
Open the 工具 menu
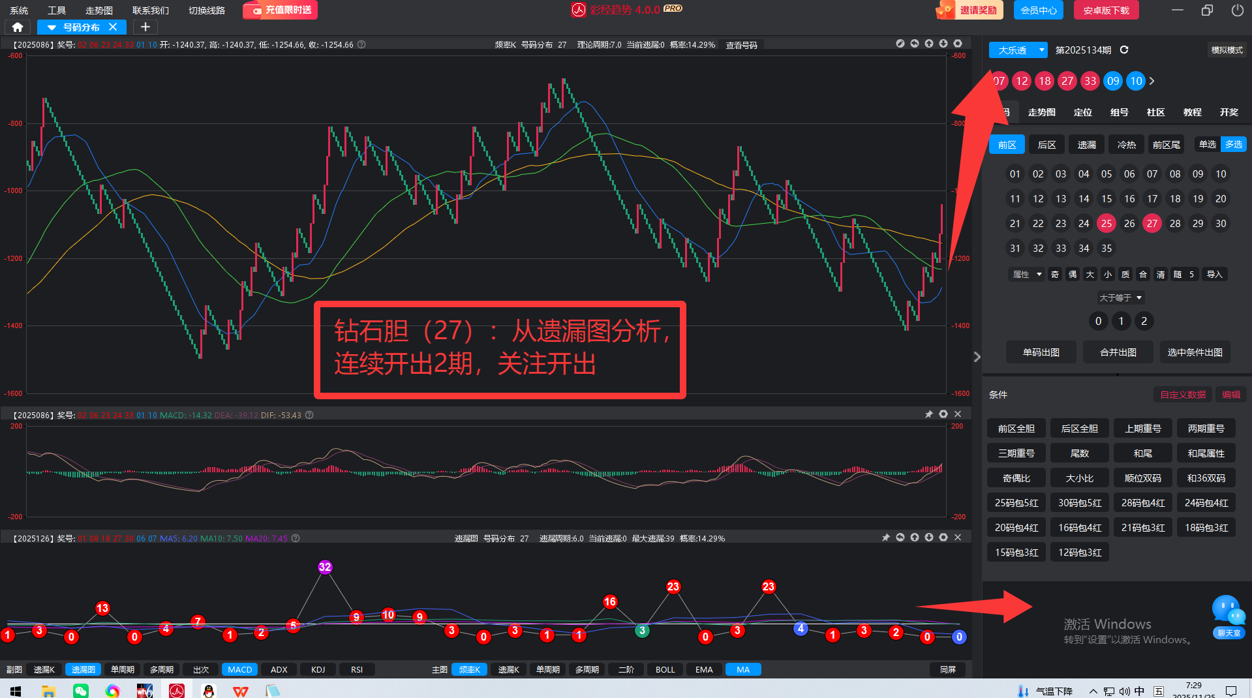[57, 10]
